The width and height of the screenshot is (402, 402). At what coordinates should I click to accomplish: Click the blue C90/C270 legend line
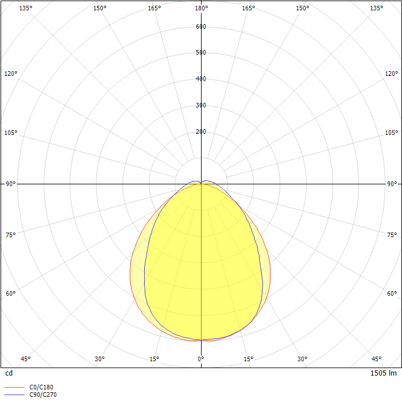click(x=14, y=395)
